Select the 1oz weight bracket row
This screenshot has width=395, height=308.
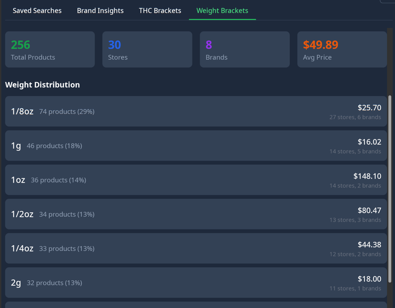[x=196, y=180]
